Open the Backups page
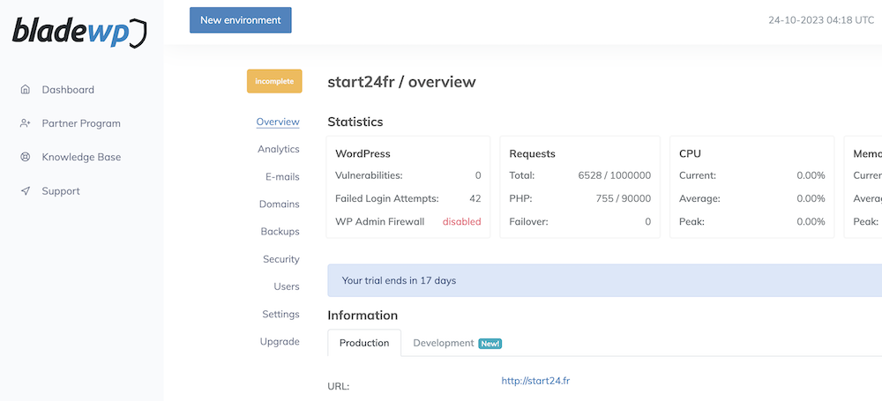The width and height of the screenshot is (882, 401). point(280,231)
